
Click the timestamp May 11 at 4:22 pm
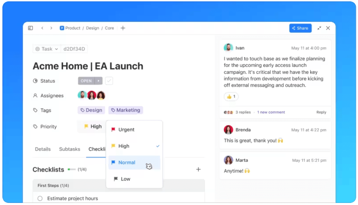309,130
